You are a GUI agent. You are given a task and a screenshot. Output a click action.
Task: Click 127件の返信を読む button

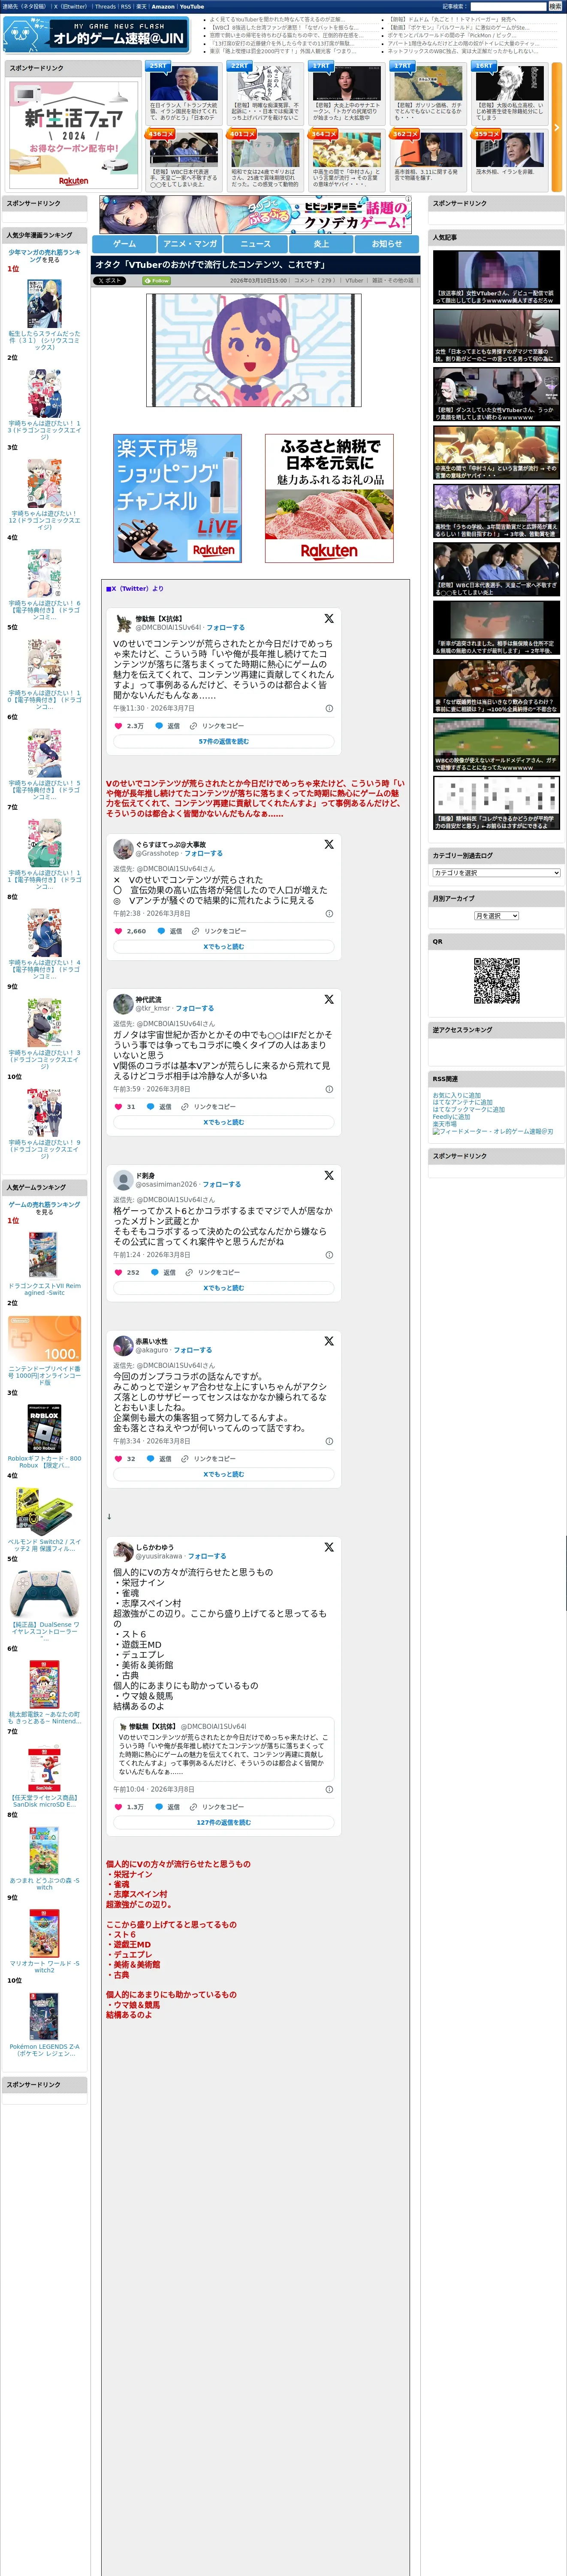point(223,1822)
